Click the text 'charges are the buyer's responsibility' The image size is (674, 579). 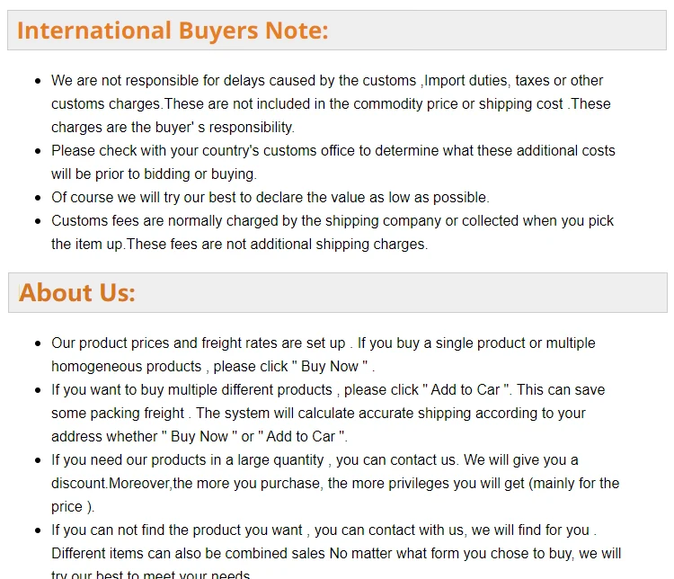pos(173,128)
